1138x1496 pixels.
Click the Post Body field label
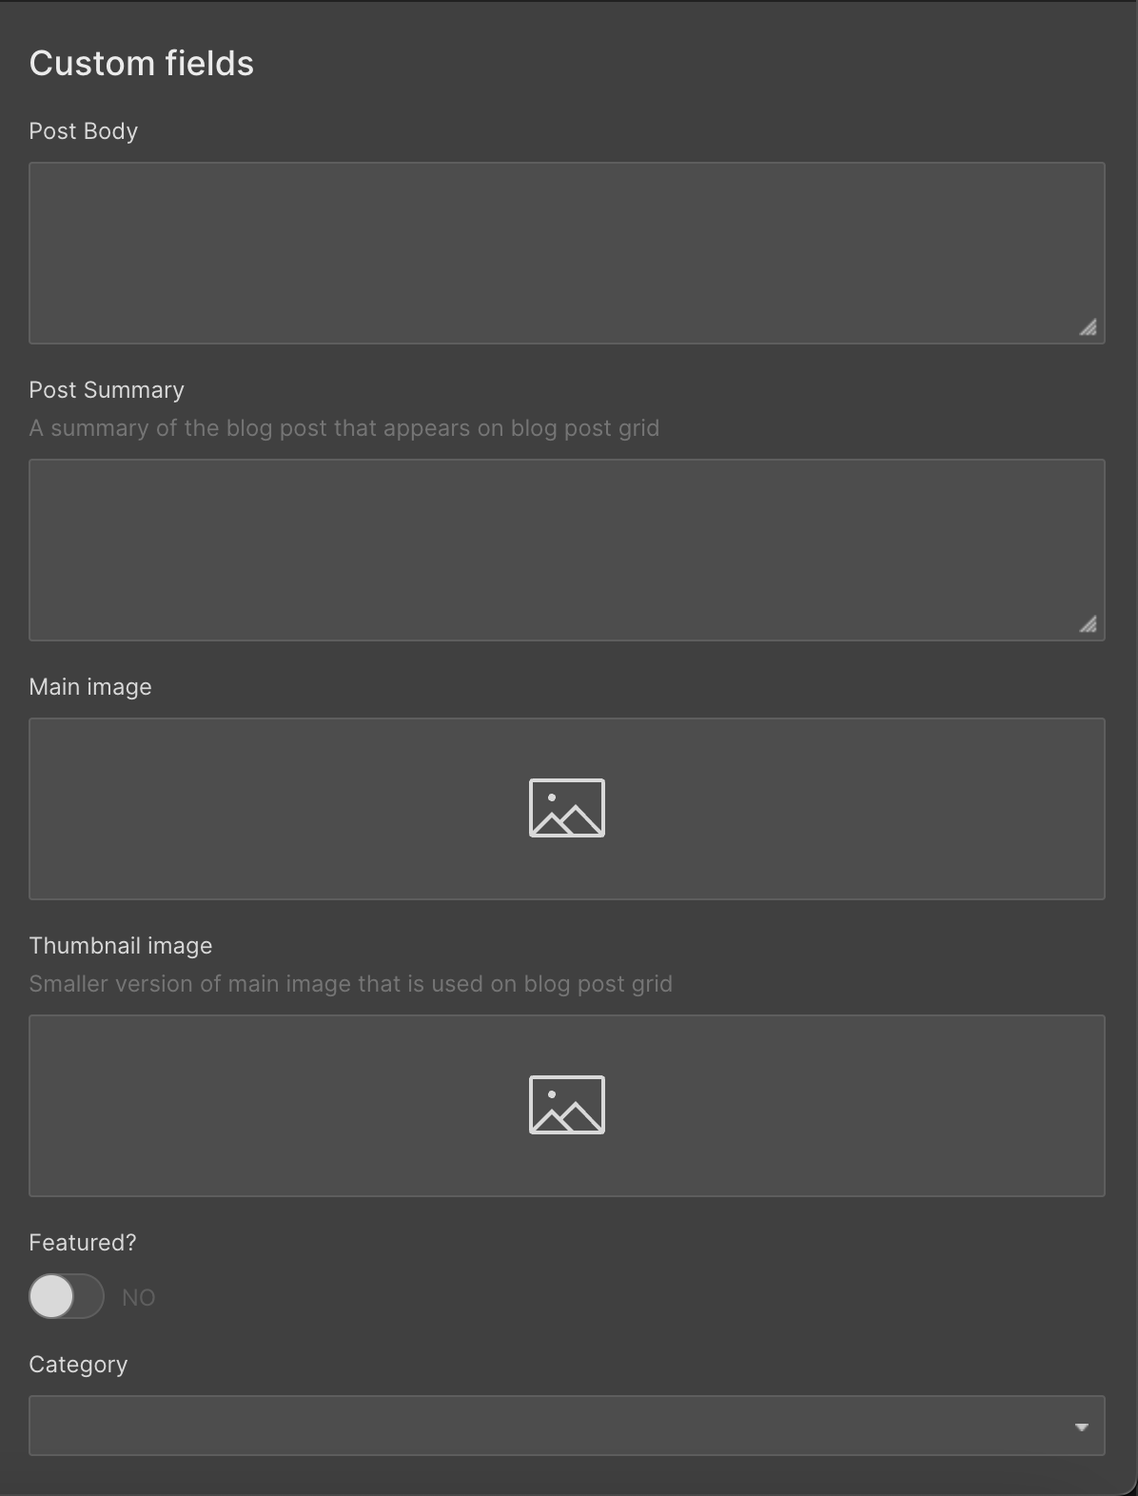click(x=84, y=131)
